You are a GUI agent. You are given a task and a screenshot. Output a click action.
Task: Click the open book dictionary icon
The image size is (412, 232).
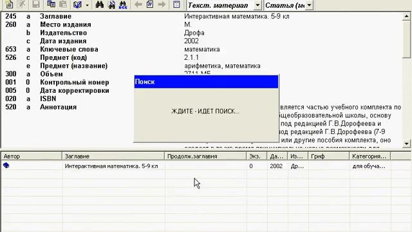click(x=77, y=5)
